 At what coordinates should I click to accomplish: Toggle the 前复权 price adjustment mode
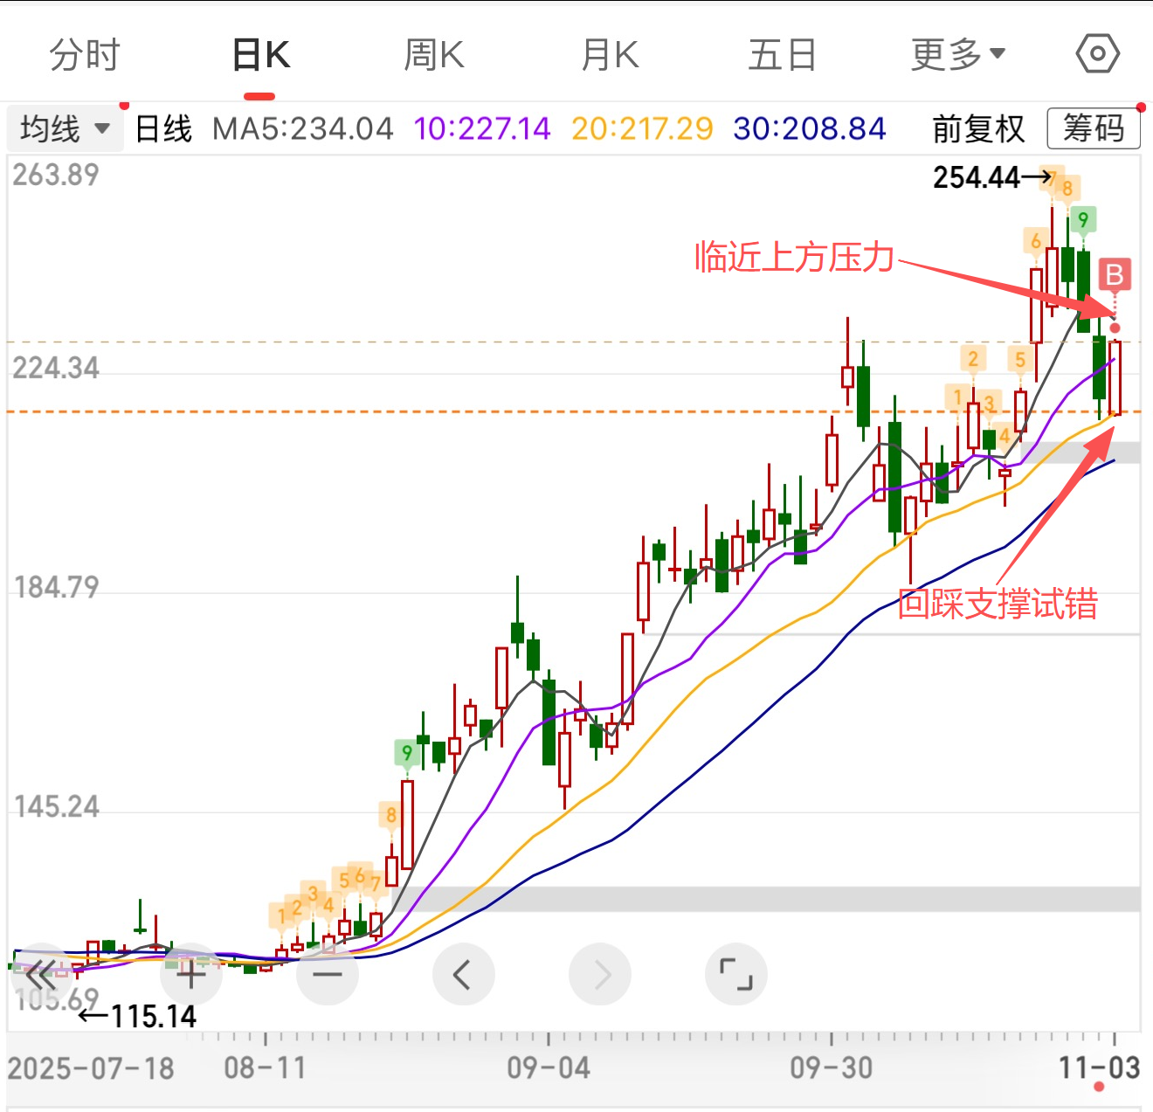pos(978,129)
